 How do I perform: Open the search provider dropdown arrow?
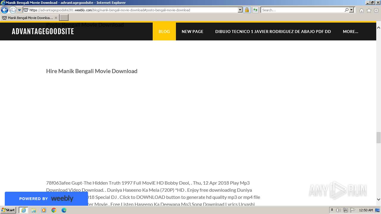click(x=352, y=10)
